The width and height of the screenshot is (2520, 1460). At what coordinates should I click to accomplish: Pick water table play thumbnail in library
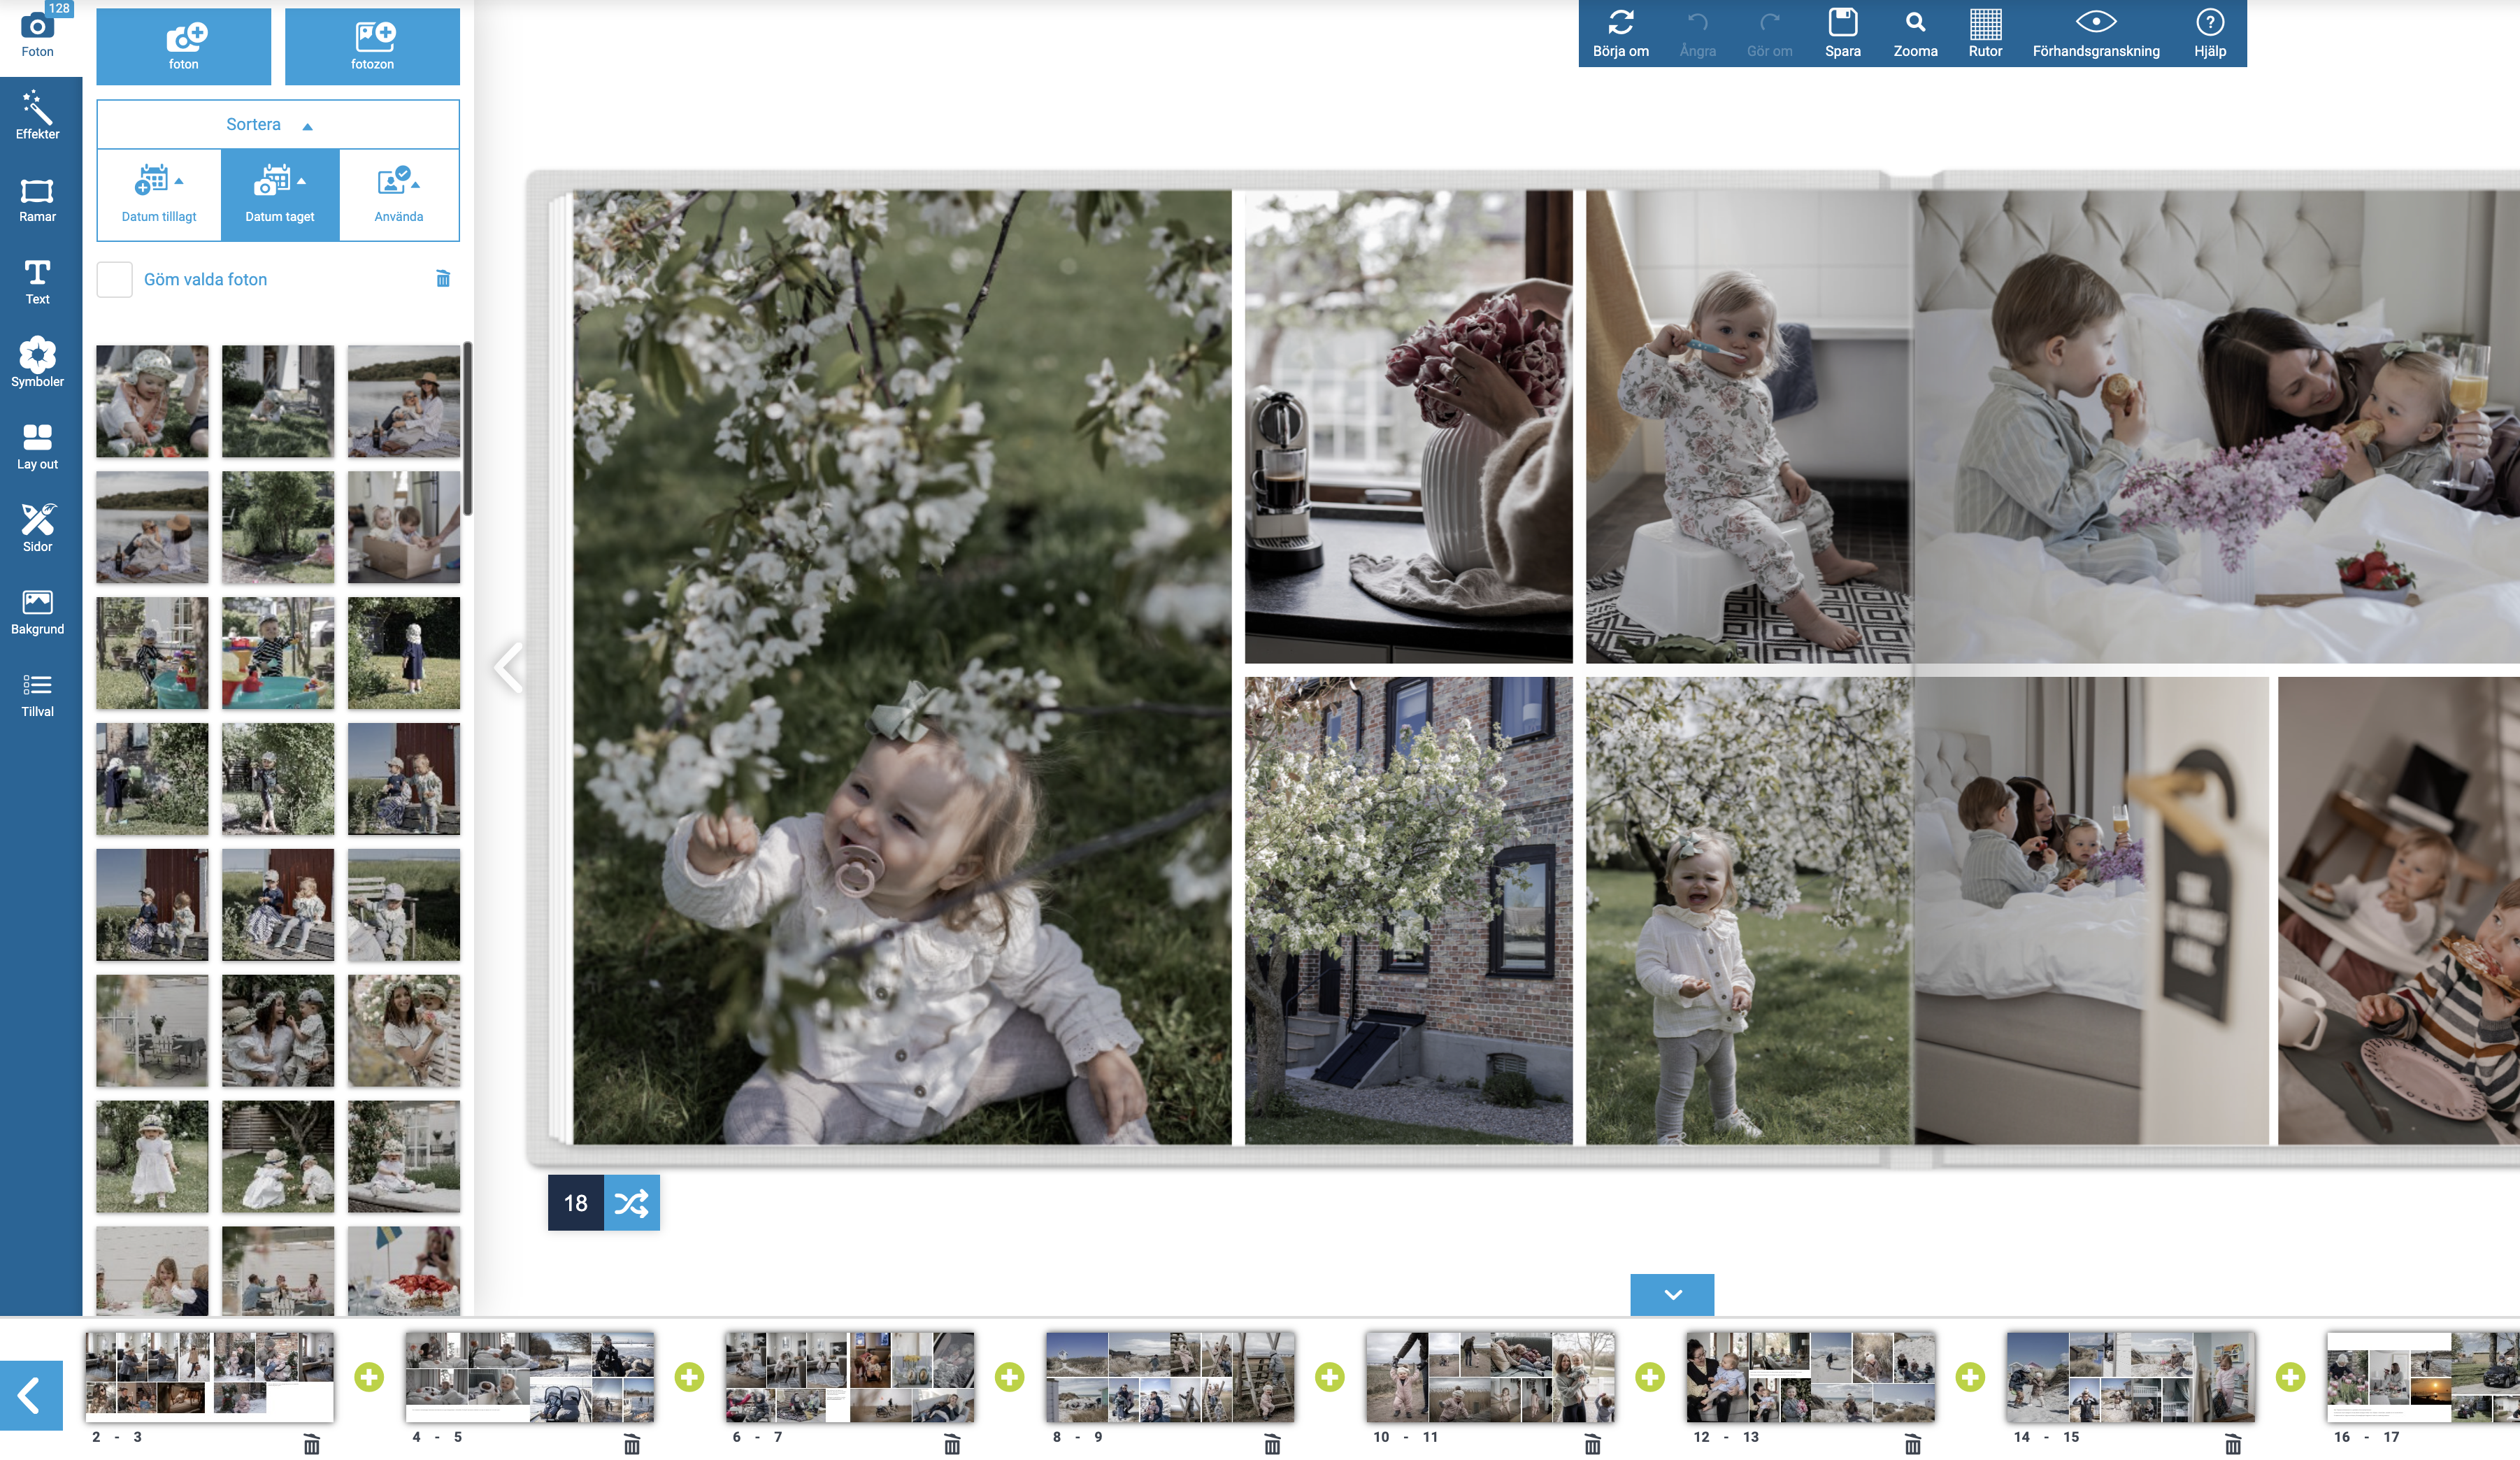coord(278,653)
